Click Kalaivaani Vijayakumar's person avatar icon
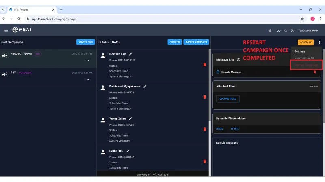Image resolution: width=325 pixels, height=182 pixels. pyautogui.click(x=103, y=88)
